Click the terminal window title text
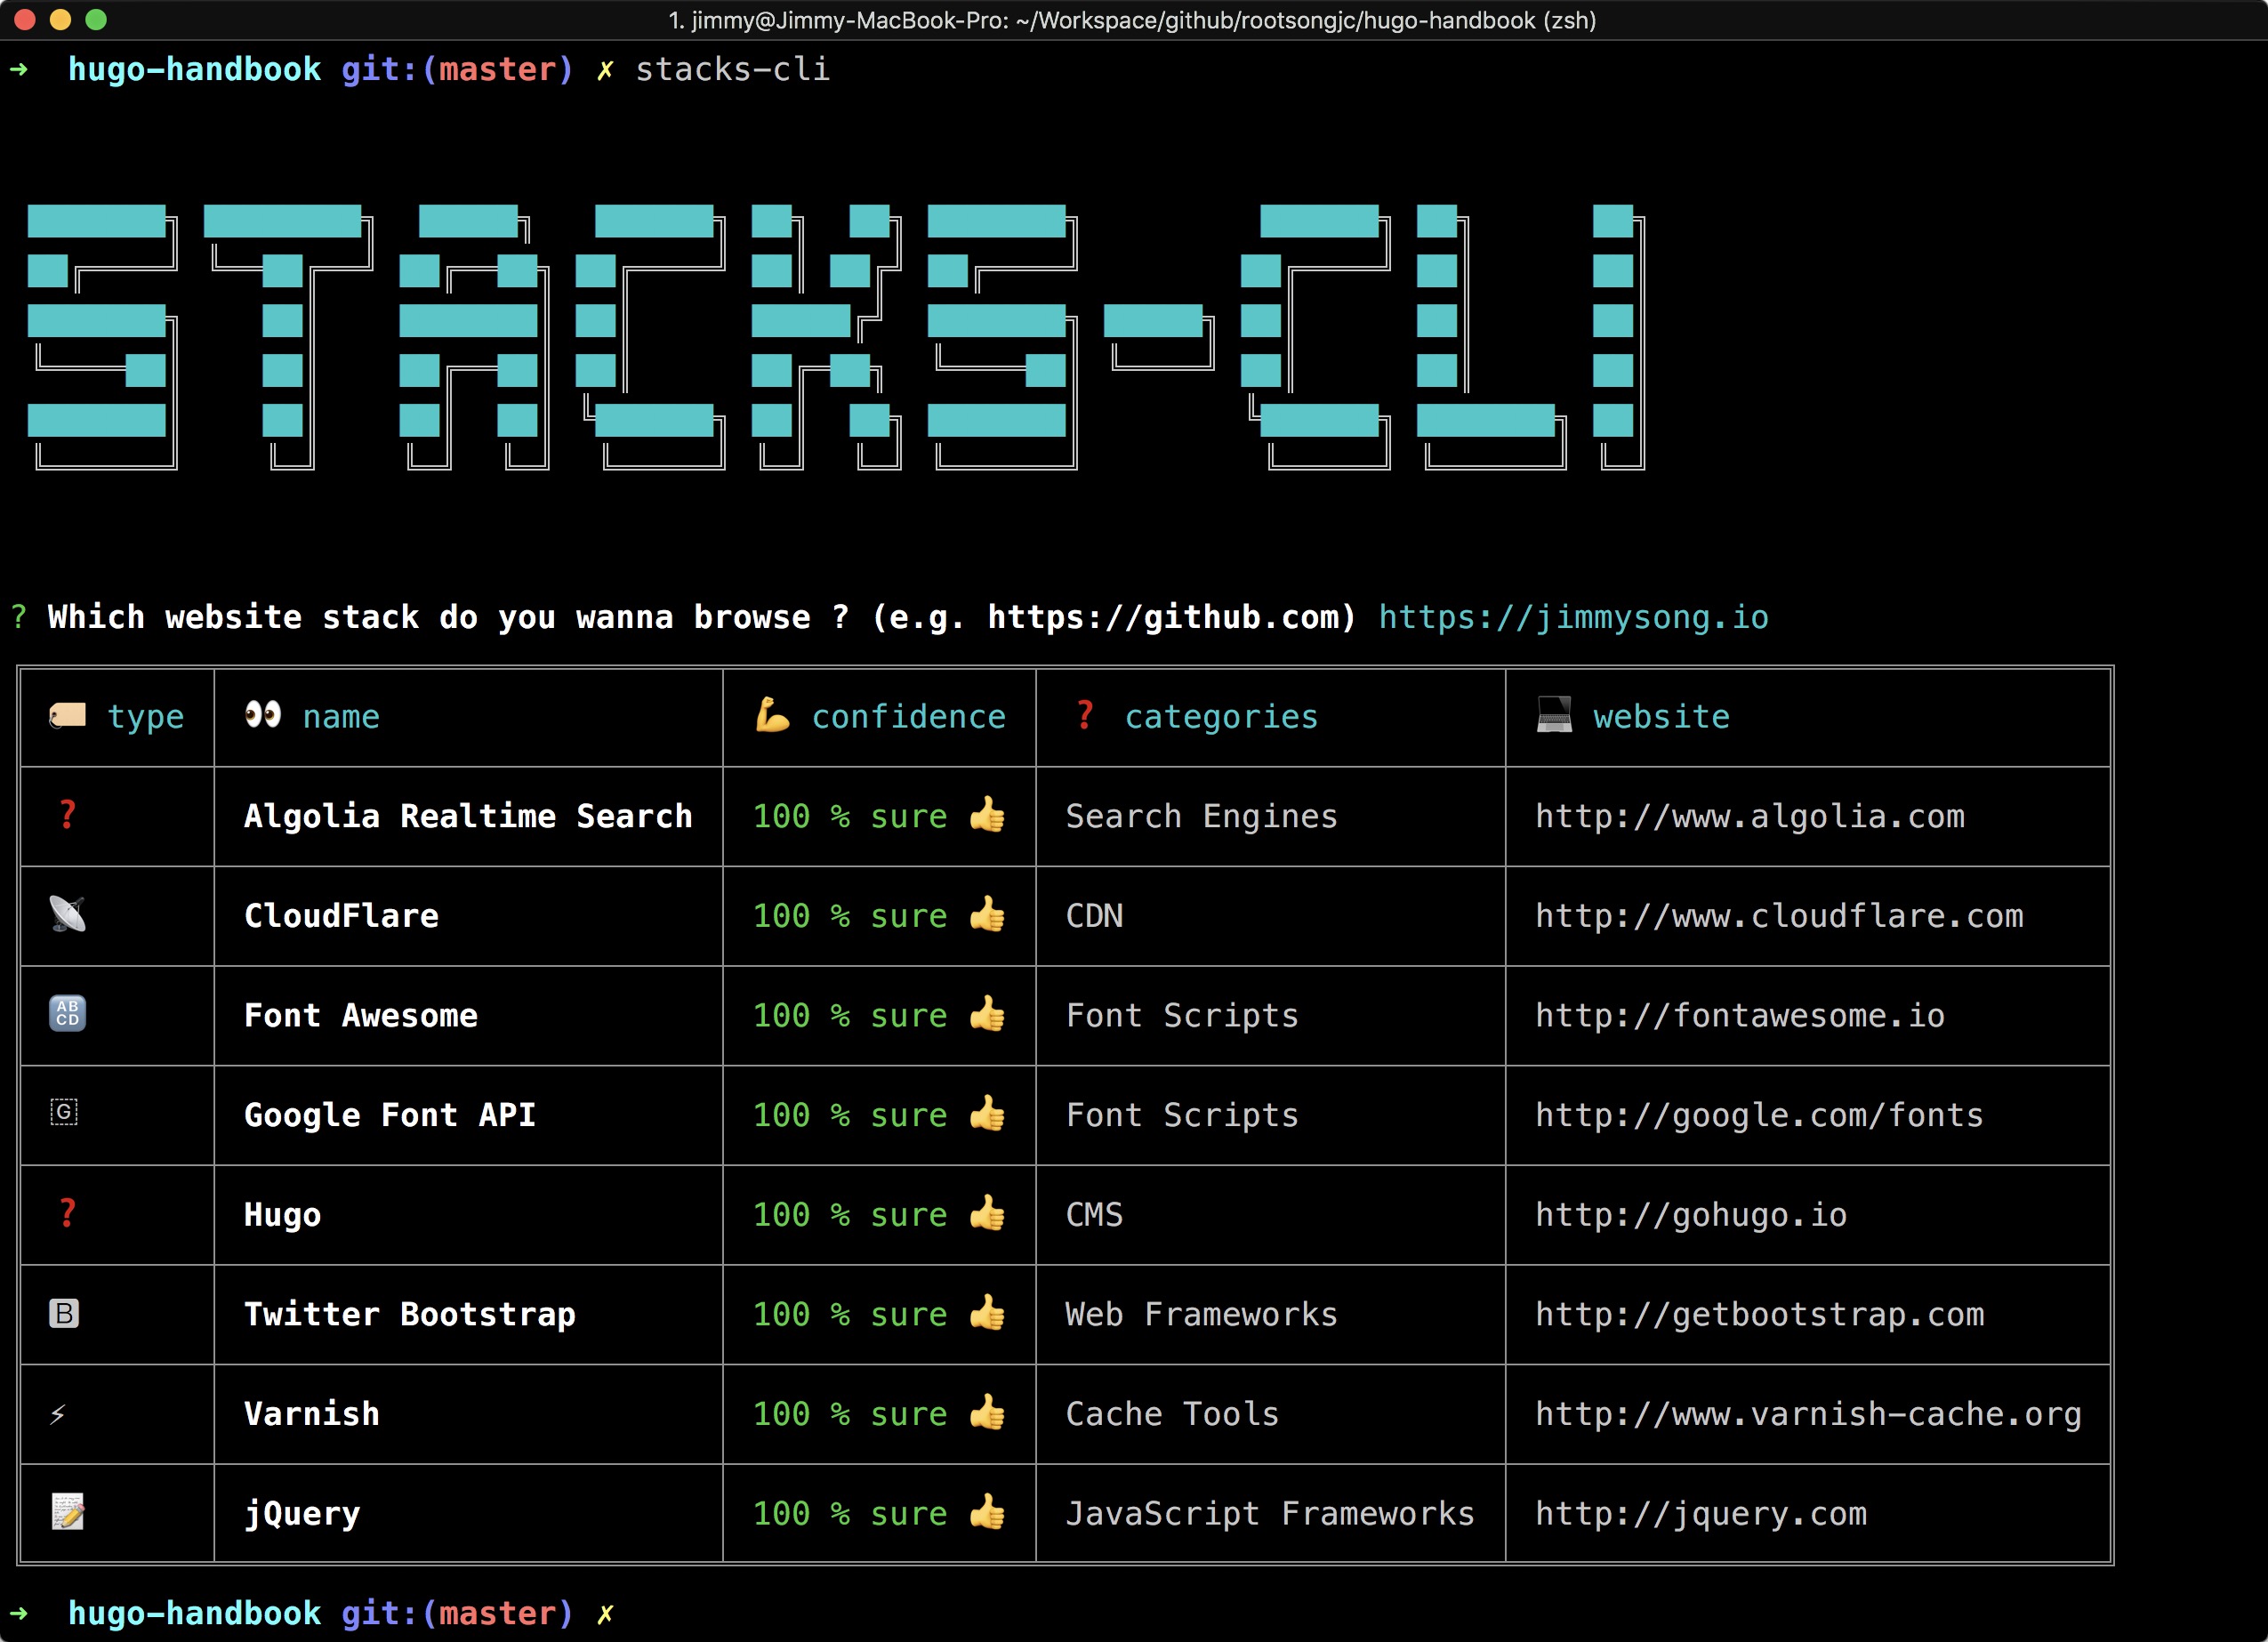2268x1642 pixels. click(x=1132, y=20)
